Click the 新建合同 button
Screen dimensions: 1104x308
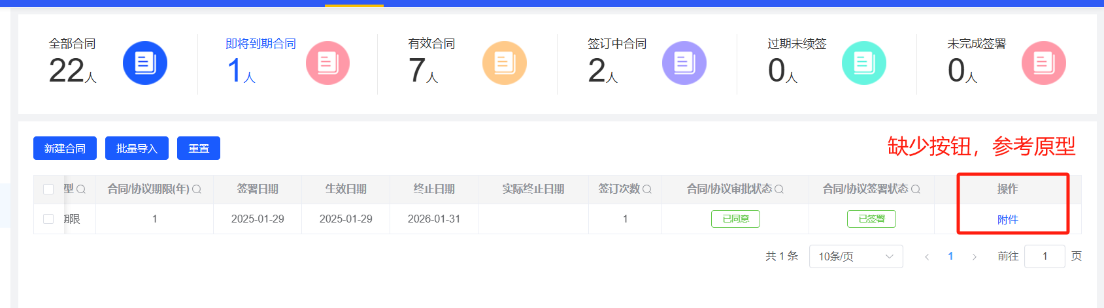tap(65, 148)
